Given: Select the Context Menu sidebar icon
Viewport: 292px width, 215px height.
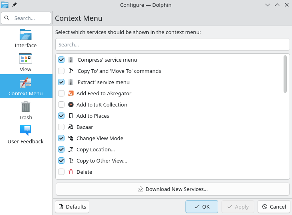Looking at the screenshot, I should point(26,82).
